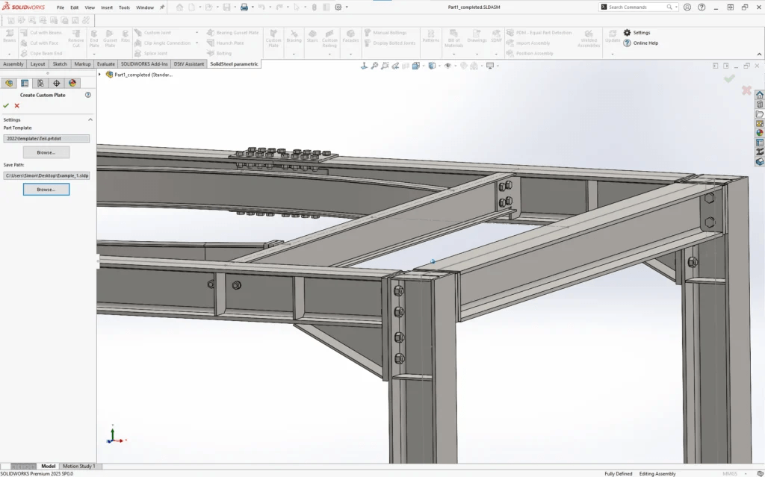The width and height of the screenshot is (765, 477).
Task: Switch to the Assembly tab
Action: [x=13, y=64]
